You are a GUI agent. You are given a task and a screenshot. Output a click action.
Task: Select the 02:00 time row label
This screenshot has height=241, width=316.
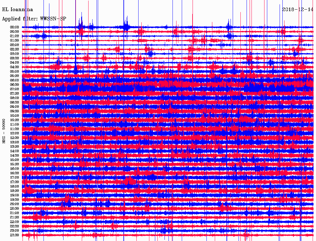[15, 45]
